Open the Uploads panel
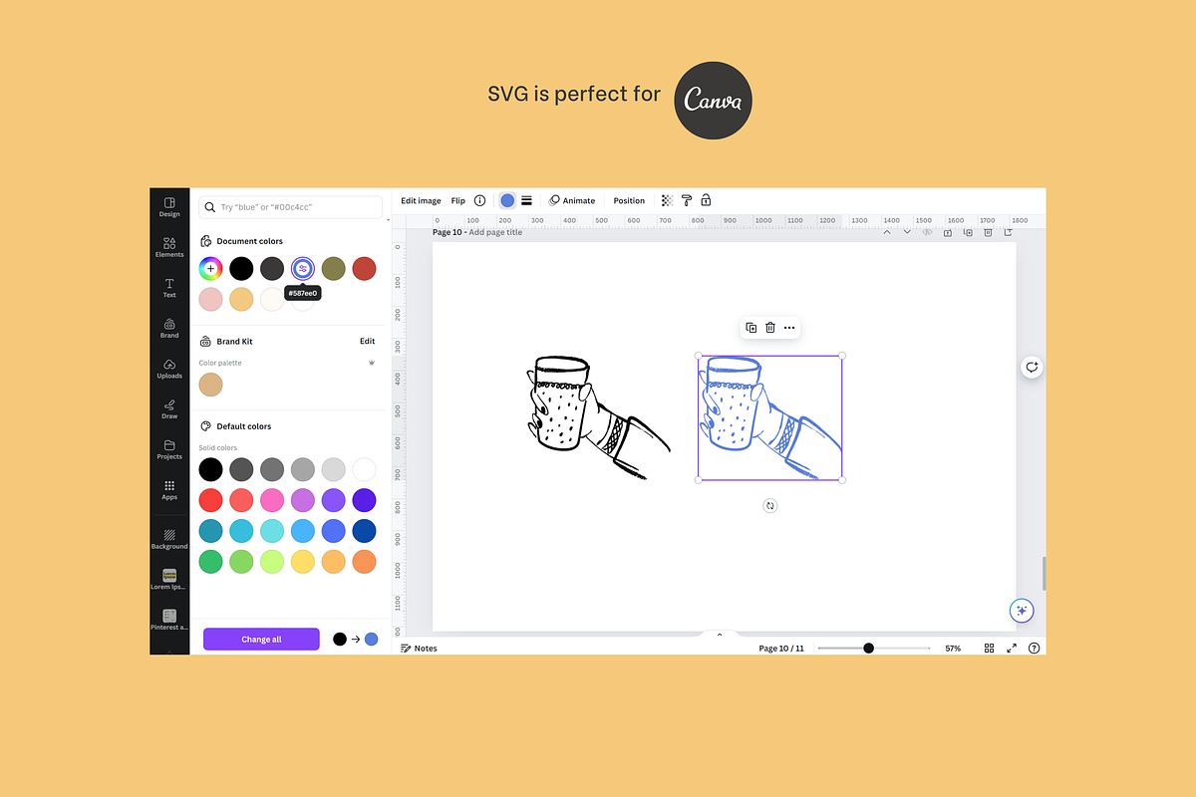Image resolution: width=1196 pixels, height=797 pixels. [x=169, y=369]
